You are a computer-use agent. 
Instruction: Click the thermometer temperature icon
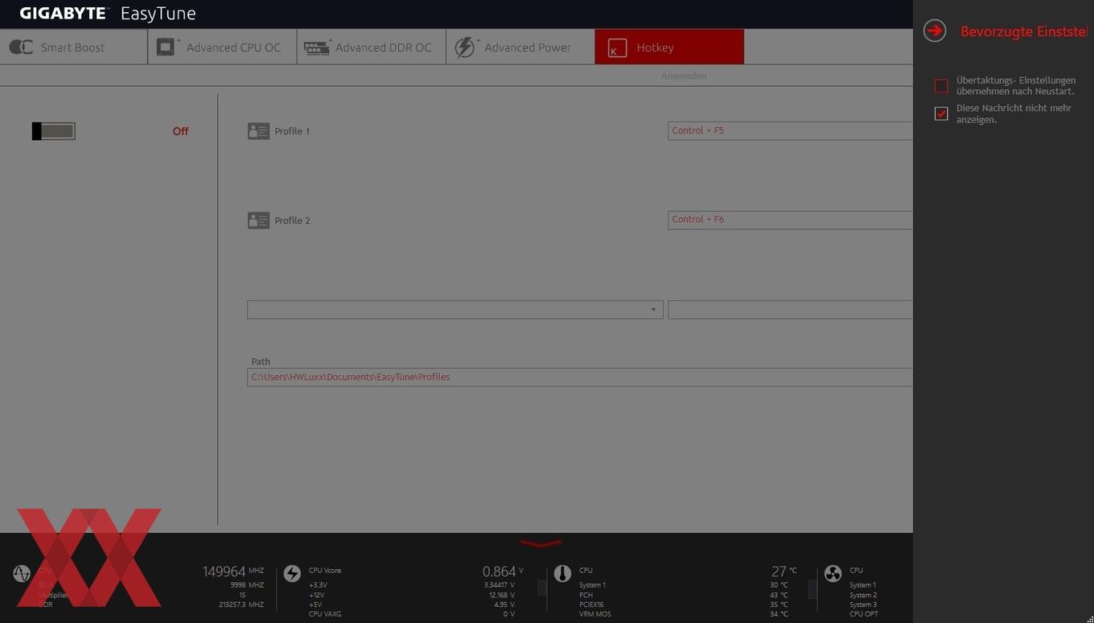[562, 573]
